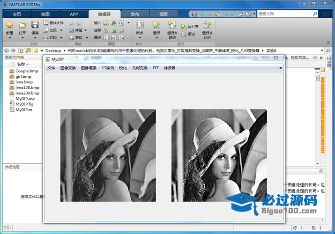Open the Go To (转至) dropdown

click(79, 30)
